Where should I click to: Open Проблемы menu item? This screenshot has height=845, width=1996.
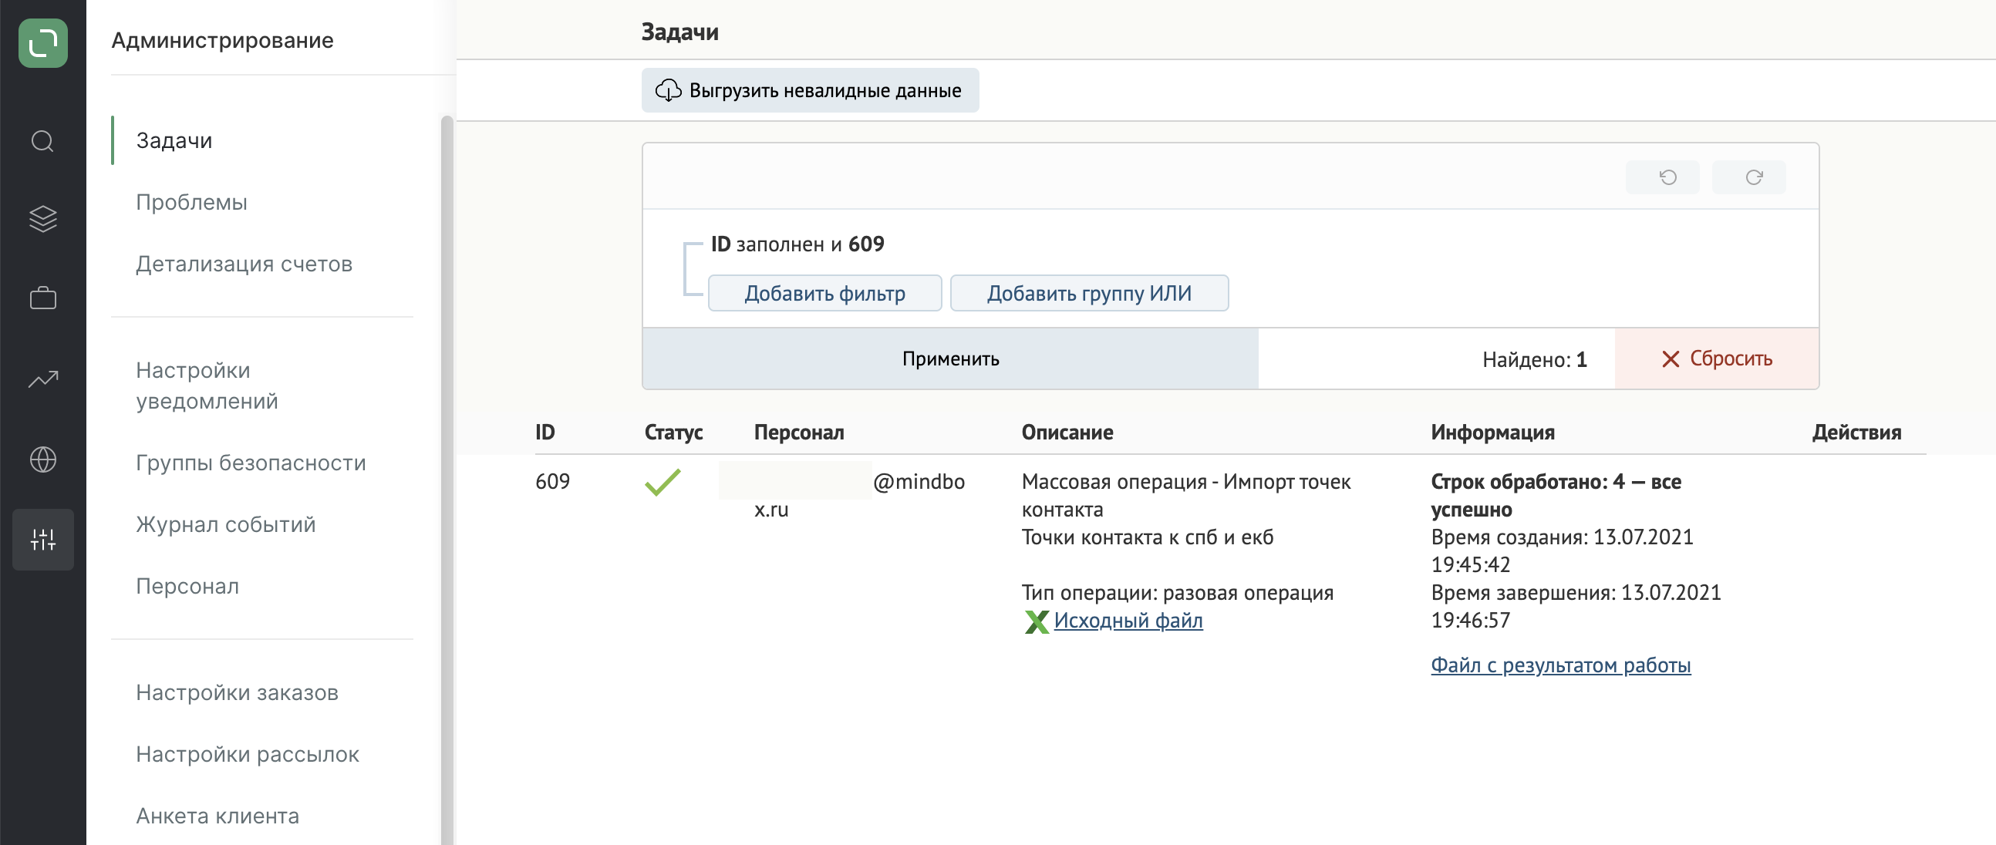[191, 202]
